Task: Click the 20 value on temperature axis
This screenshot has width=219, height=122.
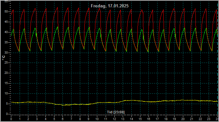Action: coord(6,73)
